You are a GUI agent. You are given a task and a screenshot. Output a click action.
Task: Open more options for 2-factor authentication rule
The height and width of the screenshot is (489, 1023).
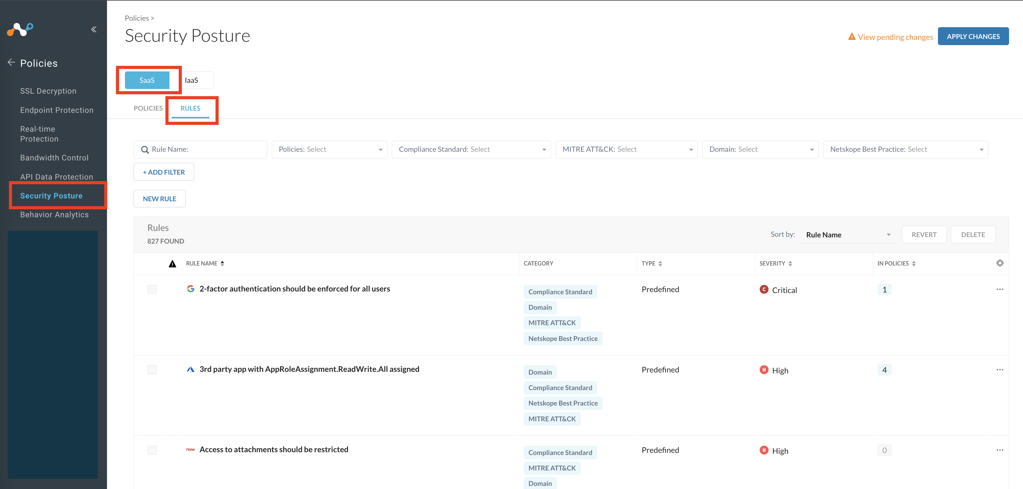999,289
